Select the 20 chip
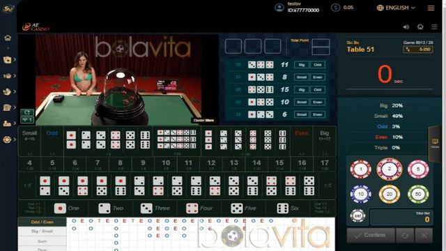Viewport: 446px width, 251px height. [390, 194]
